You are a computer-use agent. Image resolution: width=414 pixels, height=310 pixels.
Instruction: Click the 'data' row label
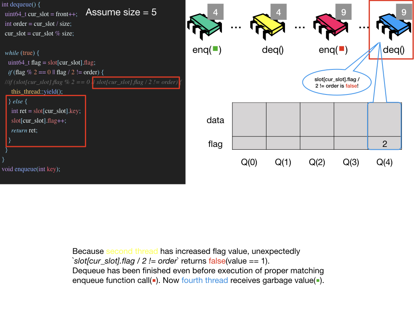click(215, 120)
